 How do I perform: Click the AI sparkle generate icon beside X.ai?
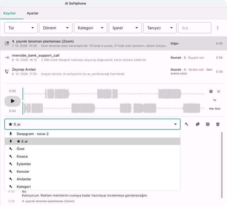187,124
